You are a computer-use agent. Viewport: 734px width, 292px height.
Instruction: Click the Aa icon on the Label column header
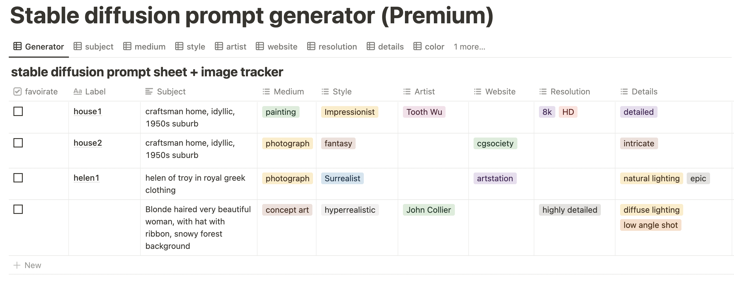click(x=78, y=91)
